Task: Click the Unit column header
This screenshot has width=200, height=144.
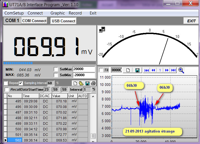Action: pos(73,96)
